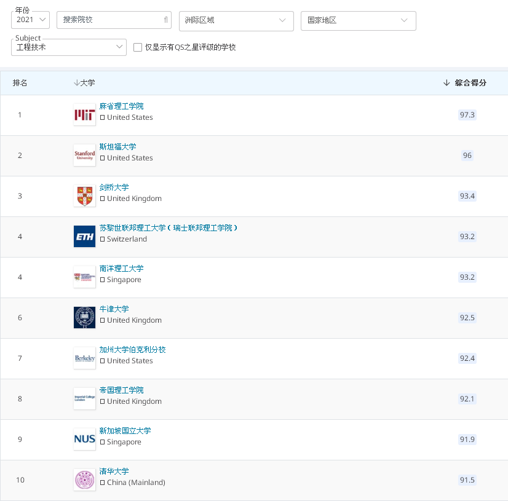This screenshot has height=501, width=508.
Task: Click the 92.4 score for 加州大学伯克利分校
Action: pyautogui.click(x=467, y=358)
